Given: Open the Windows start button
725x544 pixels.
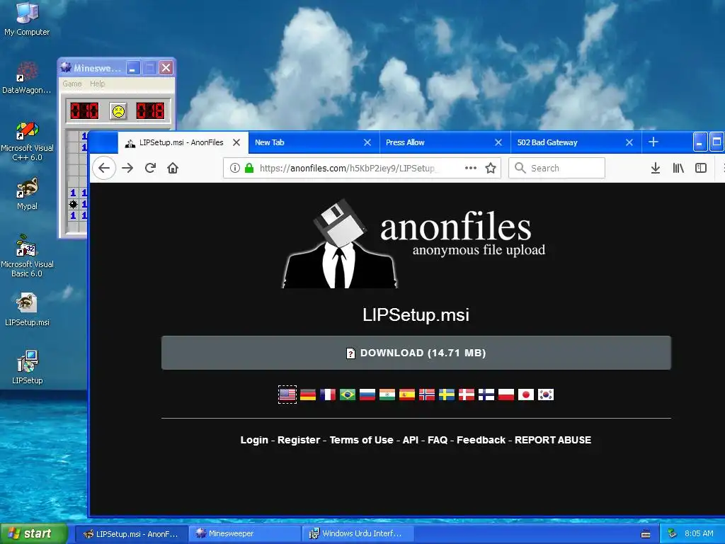Looking at the screenshot, I should point(34,533).
